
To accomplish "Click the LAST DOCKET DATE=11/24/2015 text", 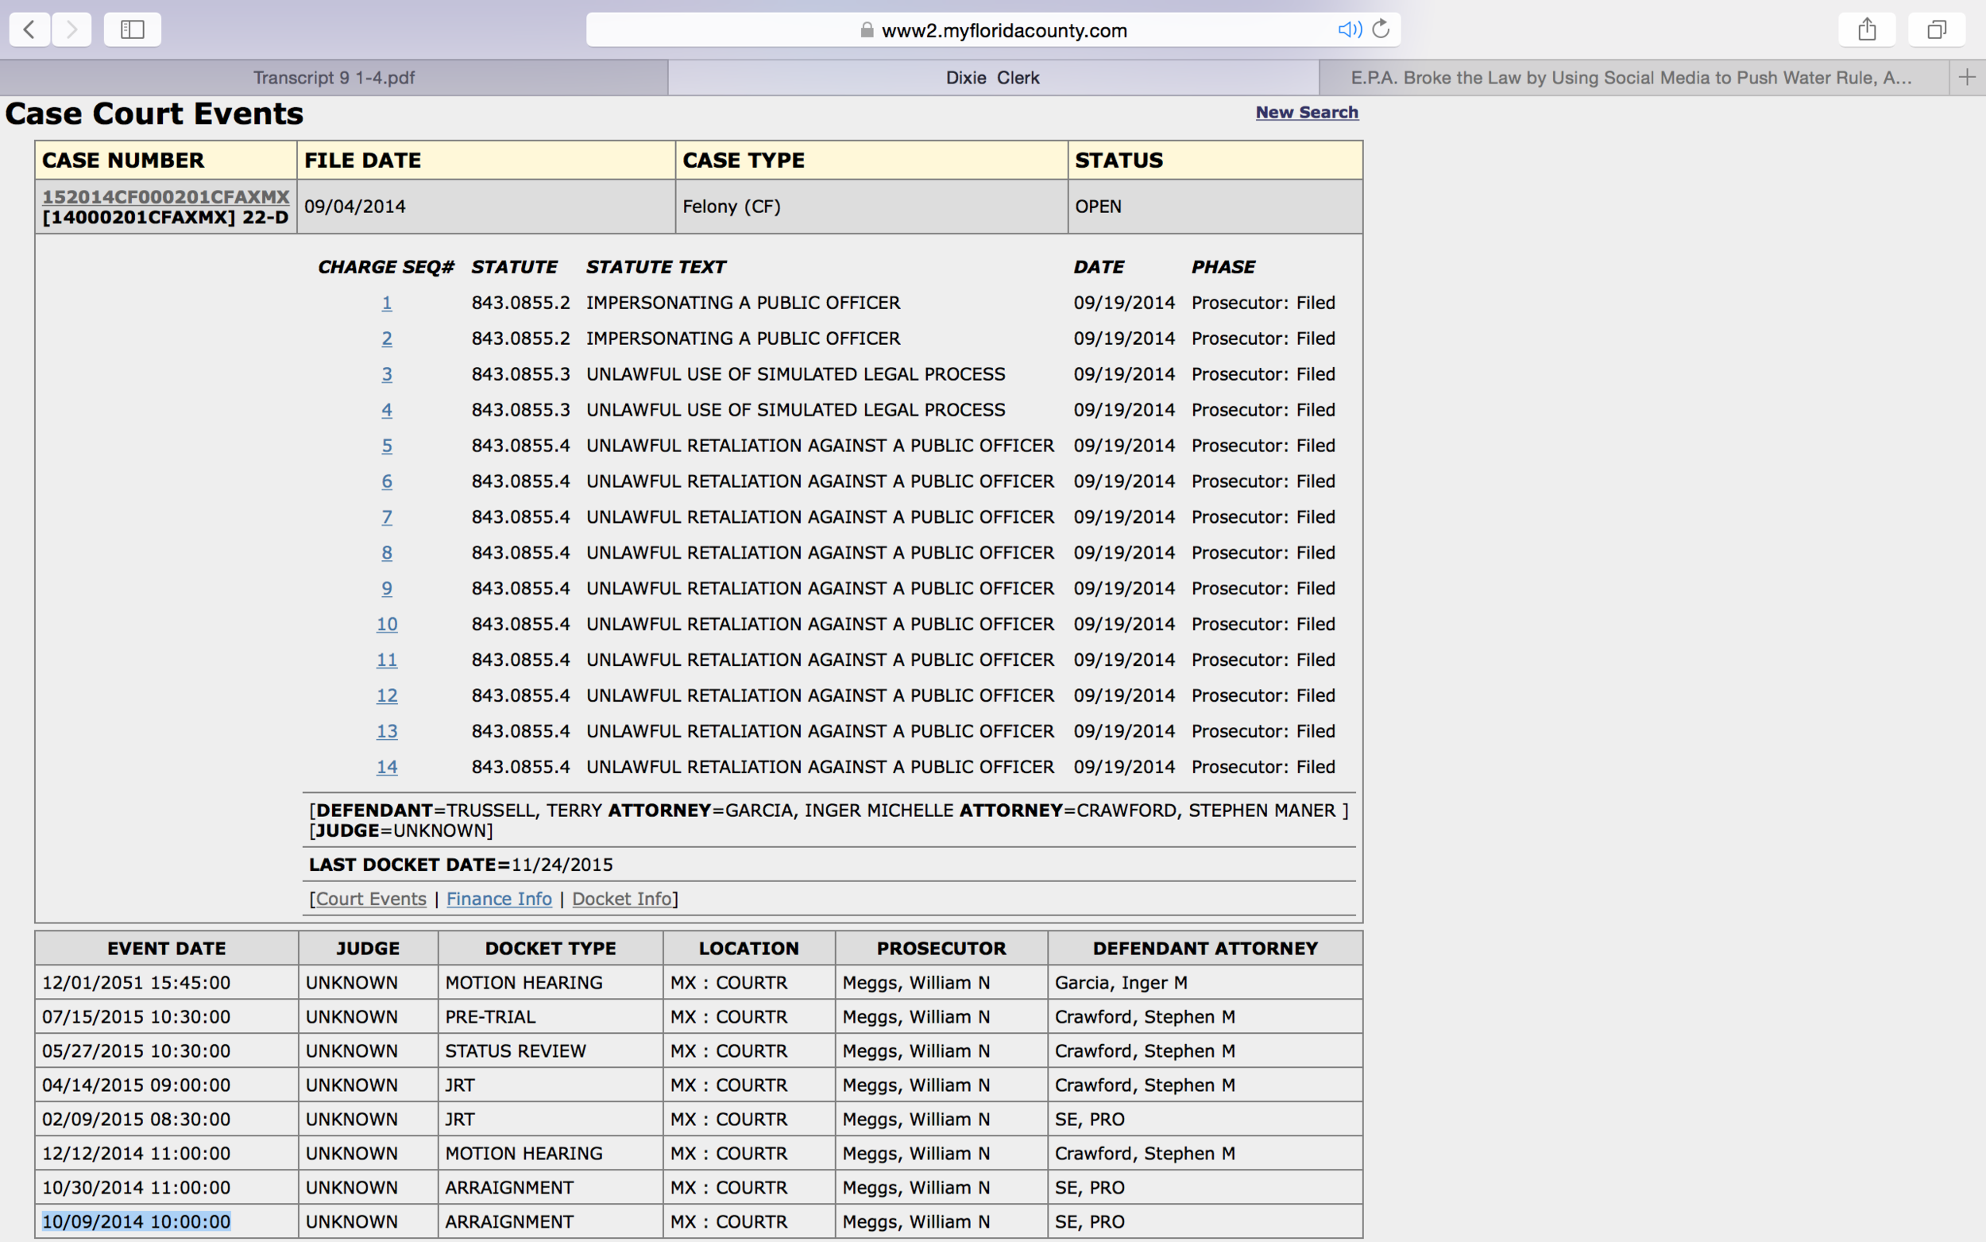I will click(x=461, y=865).
